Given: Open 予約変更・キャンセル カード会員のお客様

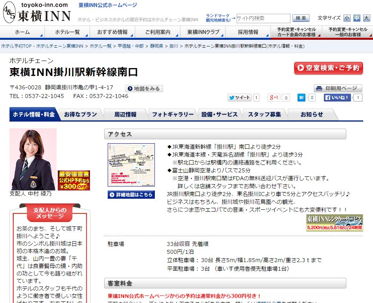Looking at the screenshot, I should click(296, 32).
